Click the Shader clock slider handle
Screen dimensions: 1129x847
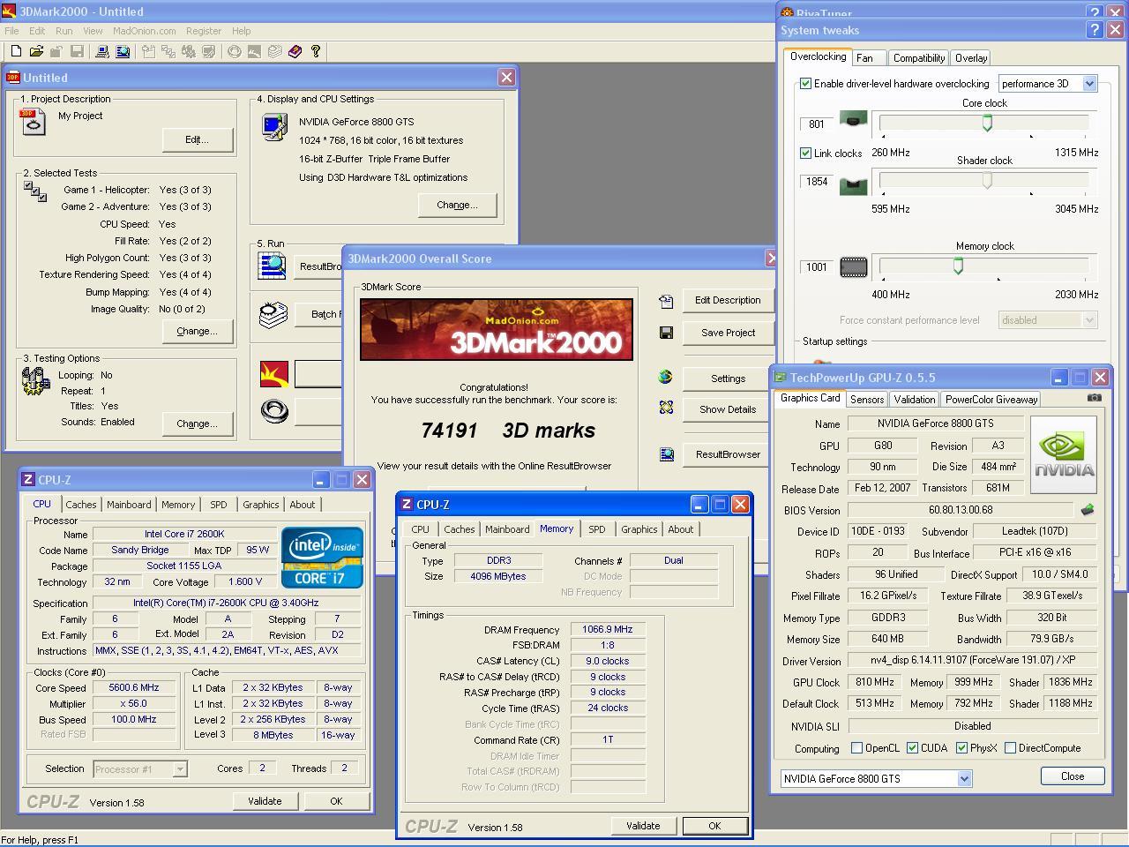pyautogui.click(x=987, y=181)
